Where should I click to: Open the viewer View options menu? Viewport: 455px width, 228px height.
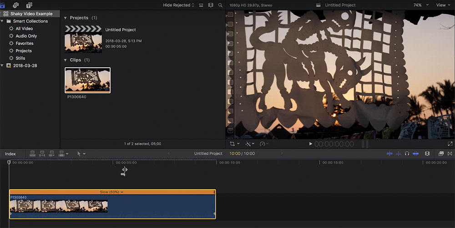[443, 5]
